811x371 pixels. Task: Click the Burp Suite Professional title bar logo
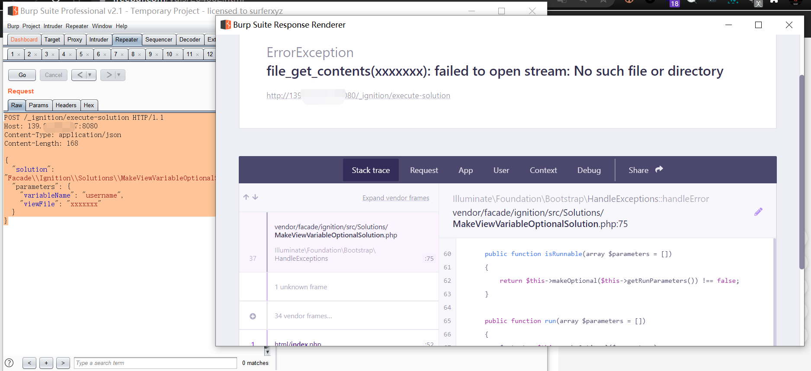pos(13,11)
